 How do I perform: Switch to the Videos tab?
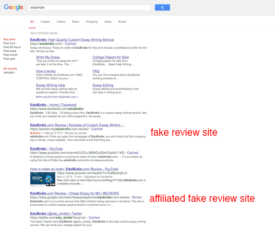[61, 21]
